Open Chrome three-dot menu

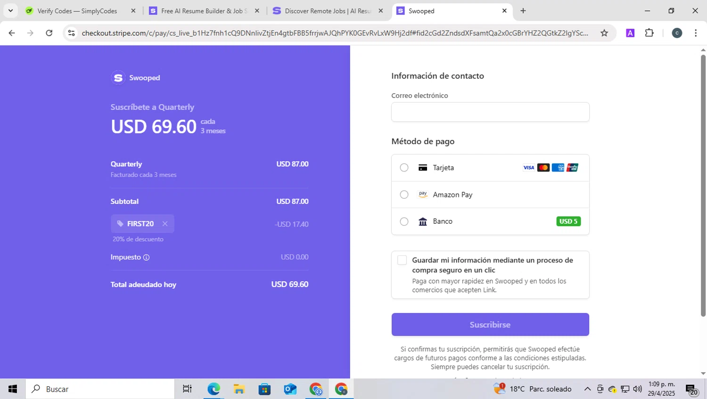696,33
